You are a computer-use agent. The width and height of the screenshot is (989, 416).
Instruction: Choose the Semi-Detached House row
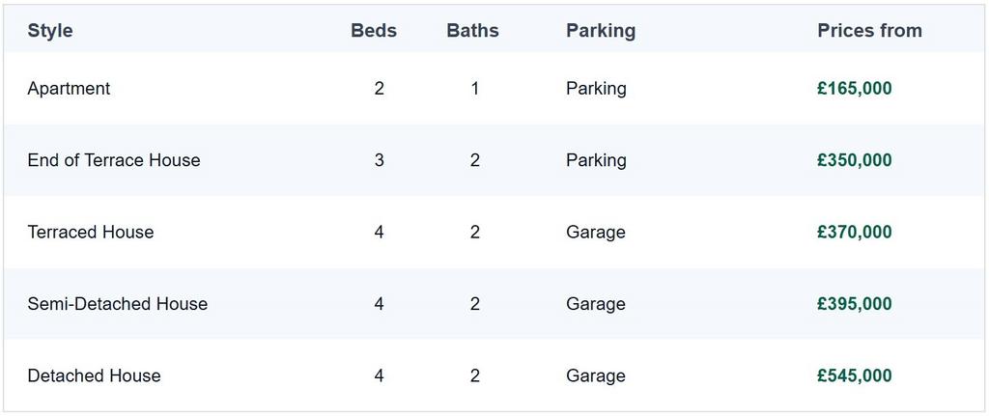(x=494, y=304)
